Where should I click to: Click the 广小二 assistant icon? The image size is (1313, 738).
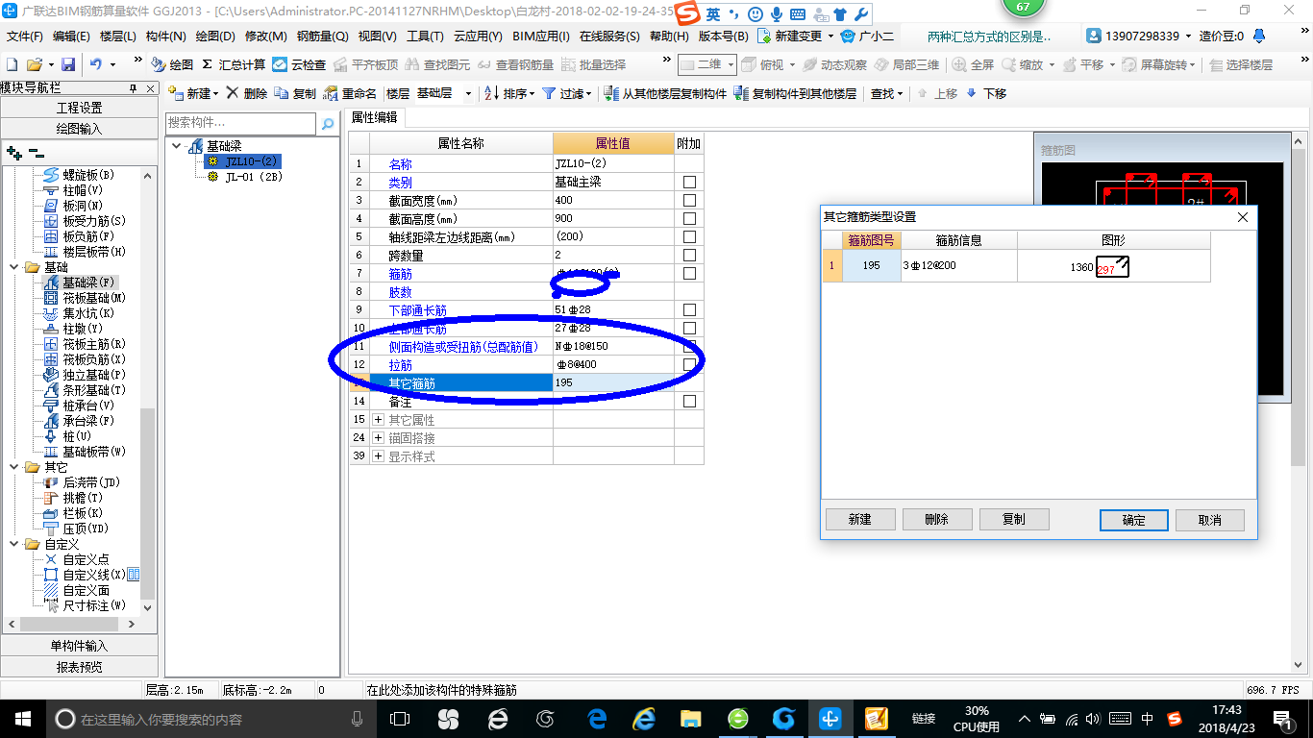click(x=866, y=36)
